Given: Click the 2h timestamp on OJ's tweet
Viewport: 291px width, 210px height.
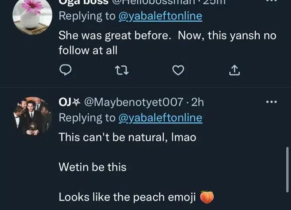Looking at the screenshot, I should [197, 102].
